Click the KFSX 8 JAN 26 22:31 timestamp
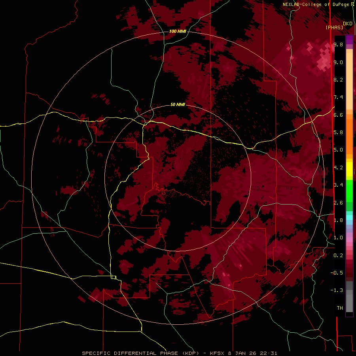This screenshot has width=356, height=356. (x=244, y=353)
